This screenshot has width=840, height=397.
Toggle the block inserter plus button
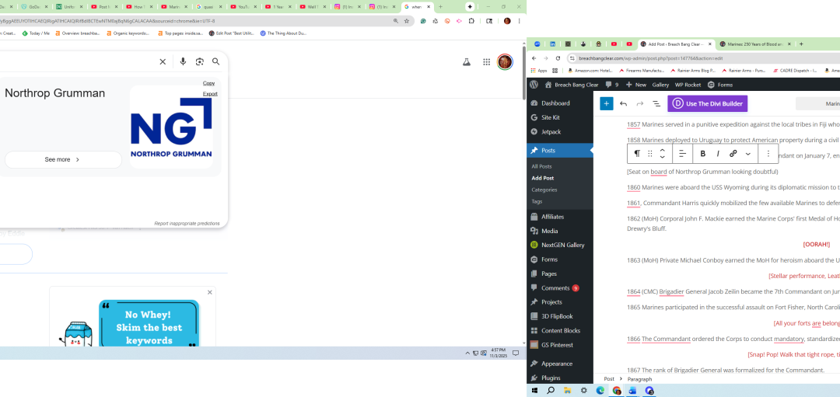(x=607, y=104)
